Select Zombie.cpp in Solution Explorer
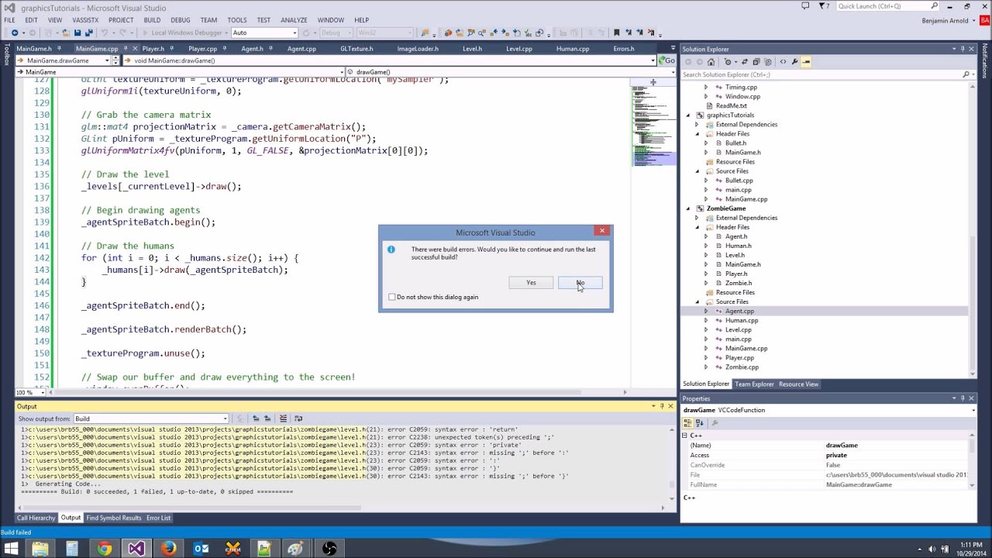992x558 pixels. click(742, 367)
